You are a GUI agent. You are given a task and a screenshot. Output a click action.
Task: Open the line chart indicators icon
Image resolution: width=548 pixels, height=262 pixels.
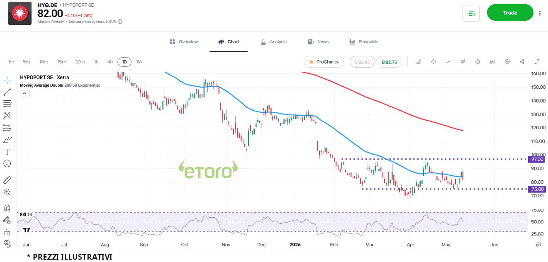[448, 62]
